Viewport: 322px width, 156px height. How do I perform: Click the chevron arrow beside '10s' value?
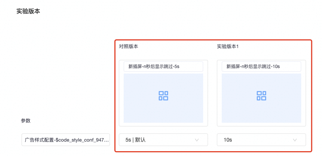click(x=295, y=140)
